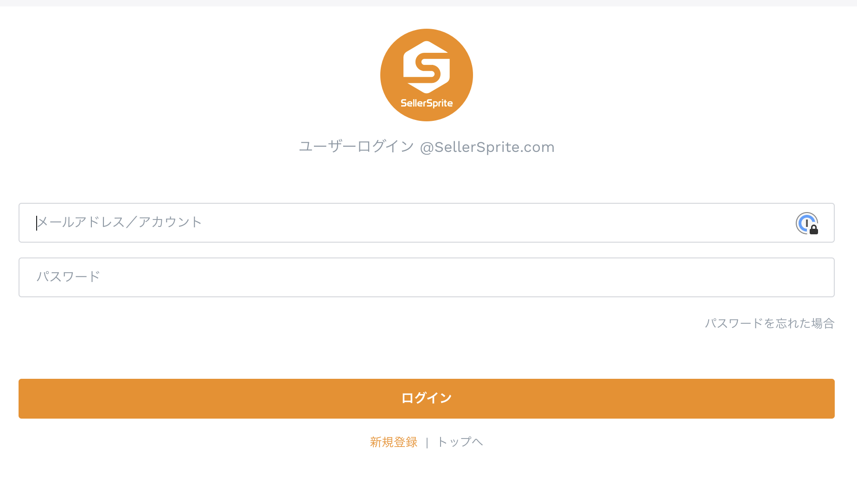Viewport: 857px width, 489px height.
Task: Open the 新規登録 registration link
Action: pyautogui.click(x=394, y=442)
